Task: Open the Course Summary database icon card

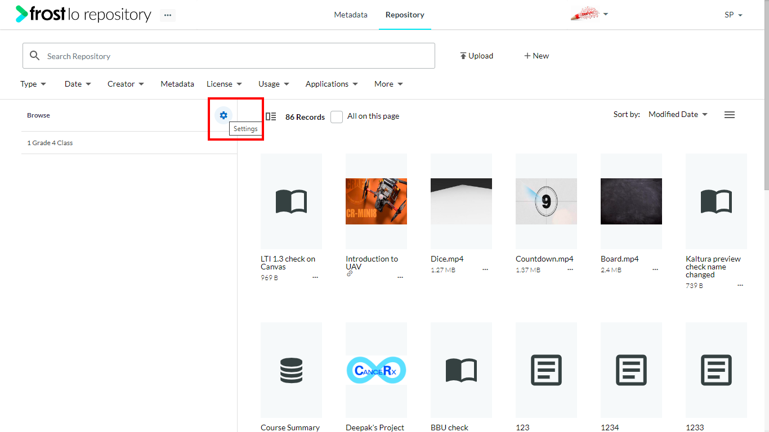Action: 291,370
